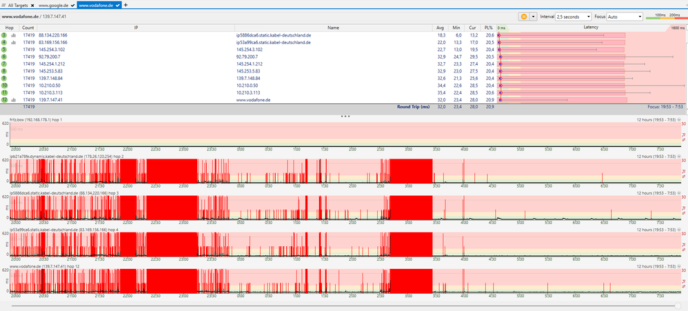The image size is (688, 311).
Task: Click the green hop 7 number badge
Action: pyautogui.click(x=4, y=63)
